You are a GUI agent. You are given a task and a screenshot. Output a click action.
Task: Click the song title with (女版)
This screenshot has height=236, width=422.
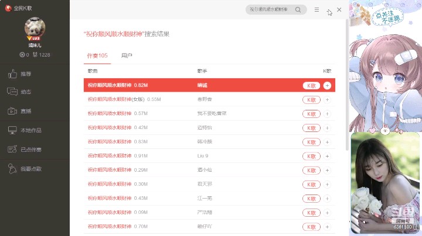click(x=116, y=99)
